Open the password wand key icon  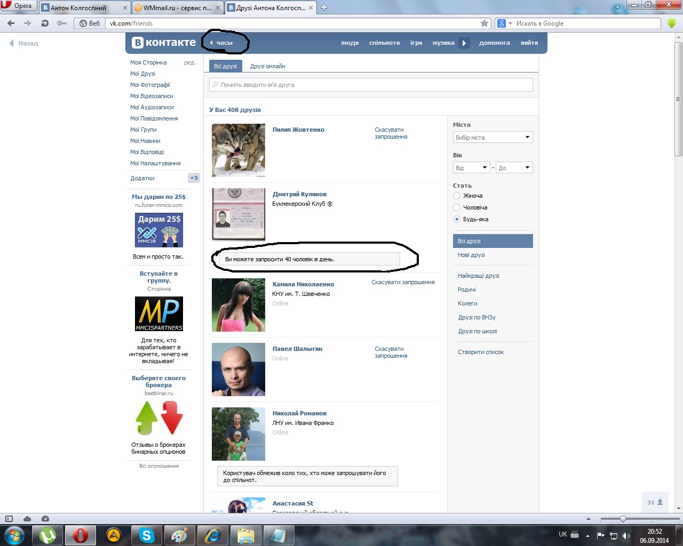coord(62,23)
